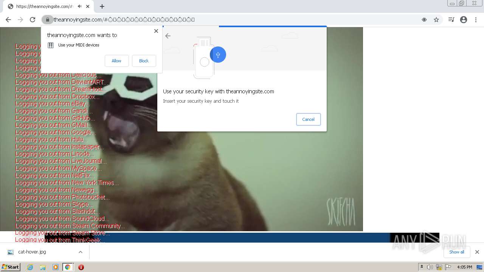
Task: Click the blue USB icon in the dialog
Action: [x=218, y=55]
